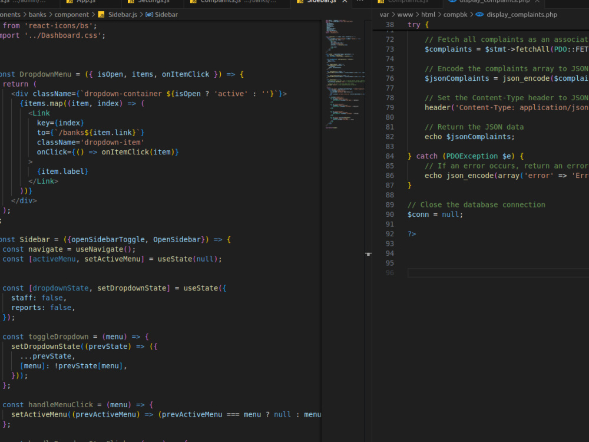Click '...prevState,' spread line
589x442 pixels.
tap(48, 357)
